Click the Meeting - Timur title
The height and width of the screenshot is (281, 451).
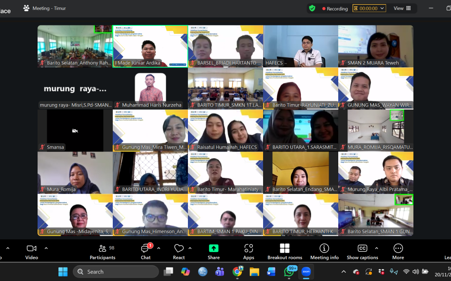[x=49, y=8]
